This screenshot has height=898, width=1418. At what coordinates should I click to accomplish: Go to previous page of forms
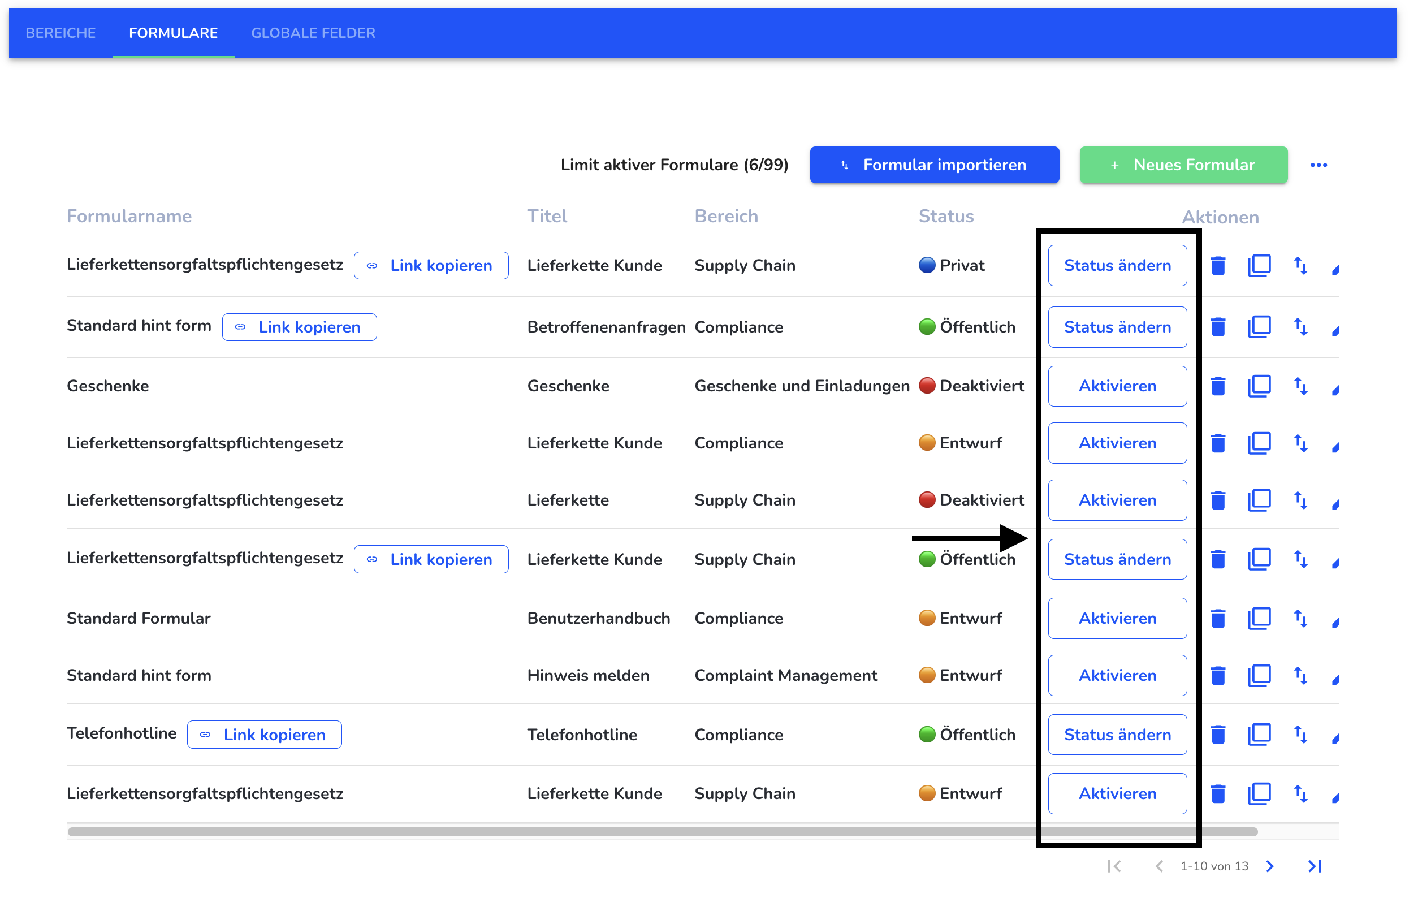pos(1159,866)
